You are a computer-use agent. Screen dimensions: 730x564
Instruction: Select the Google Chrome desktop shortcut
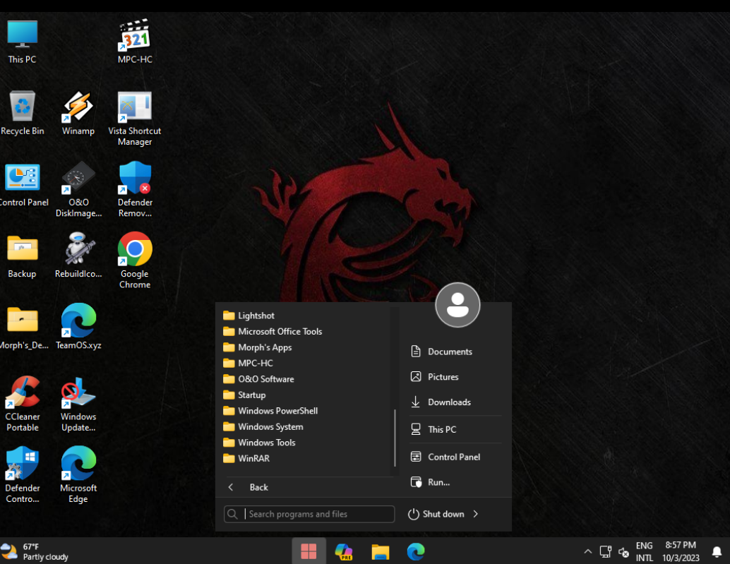[x=135, y=260]
